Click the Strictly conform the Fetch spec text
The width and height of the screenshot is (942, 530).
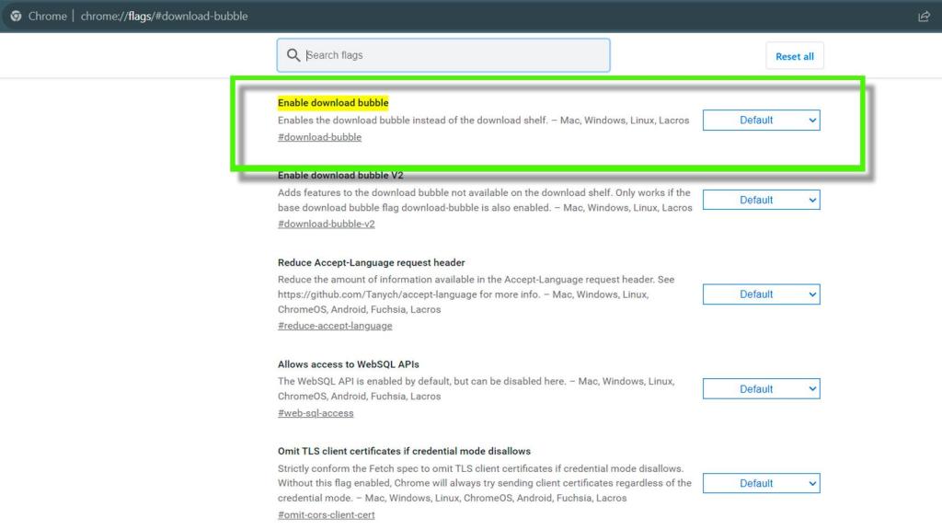(x=484, y=483)
